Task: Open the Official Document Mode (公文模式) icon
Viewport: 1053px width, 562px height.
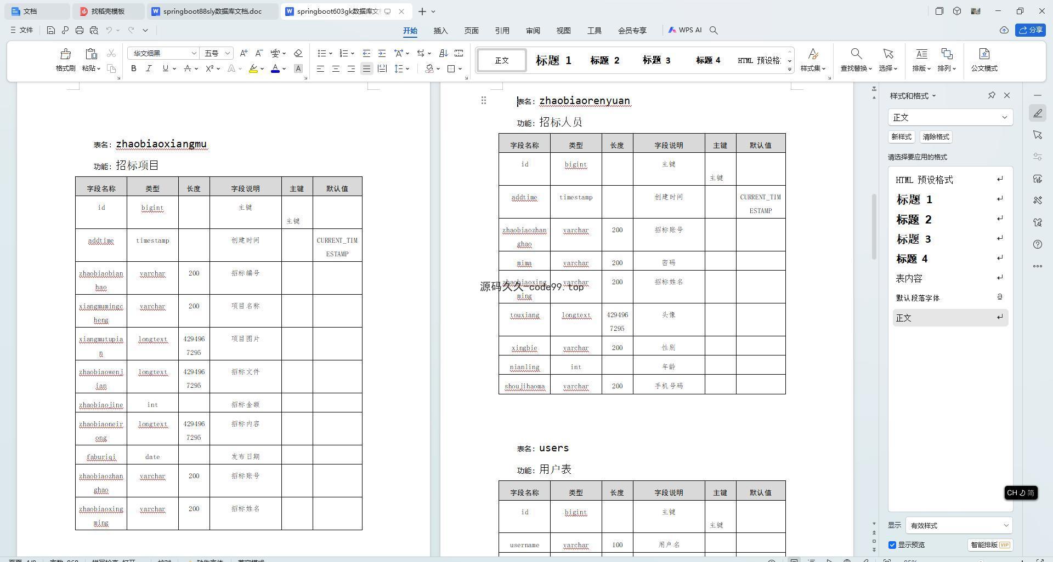Action: click(x=984, y=54)
